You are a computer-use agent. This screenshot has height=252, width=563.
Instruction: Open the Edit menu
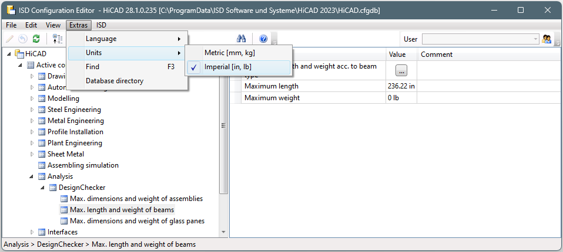[31, 25]
